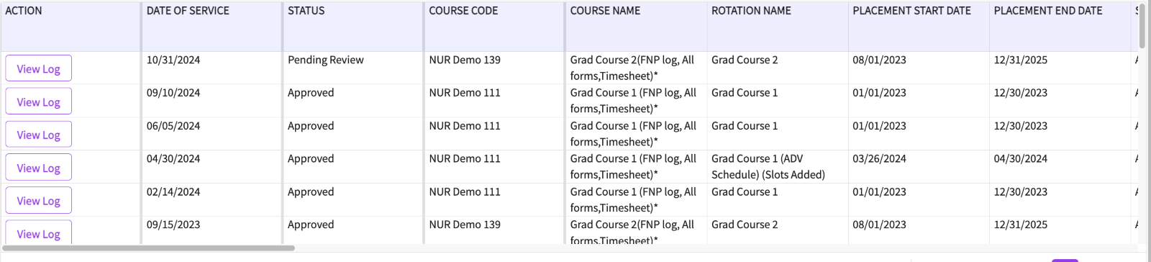The image size is (1151, 262).
Task: Click the Action column header
Action: coord(24,11)
